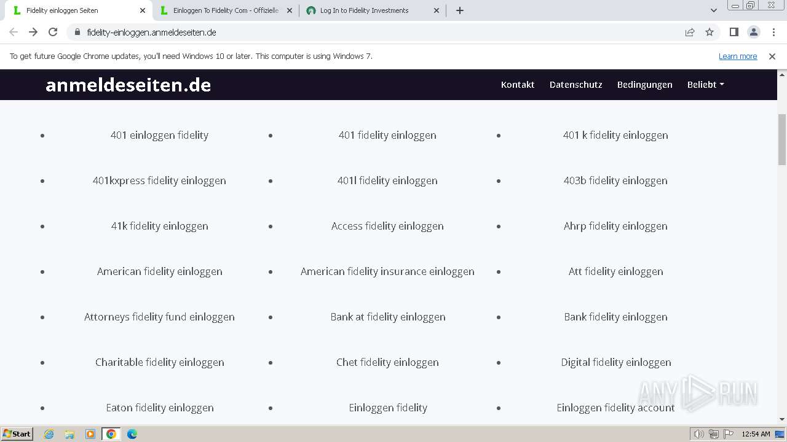Click the anmeldeseiten.de site logo
This screenshot has width=787, height=442.
[x=128, y=85]
